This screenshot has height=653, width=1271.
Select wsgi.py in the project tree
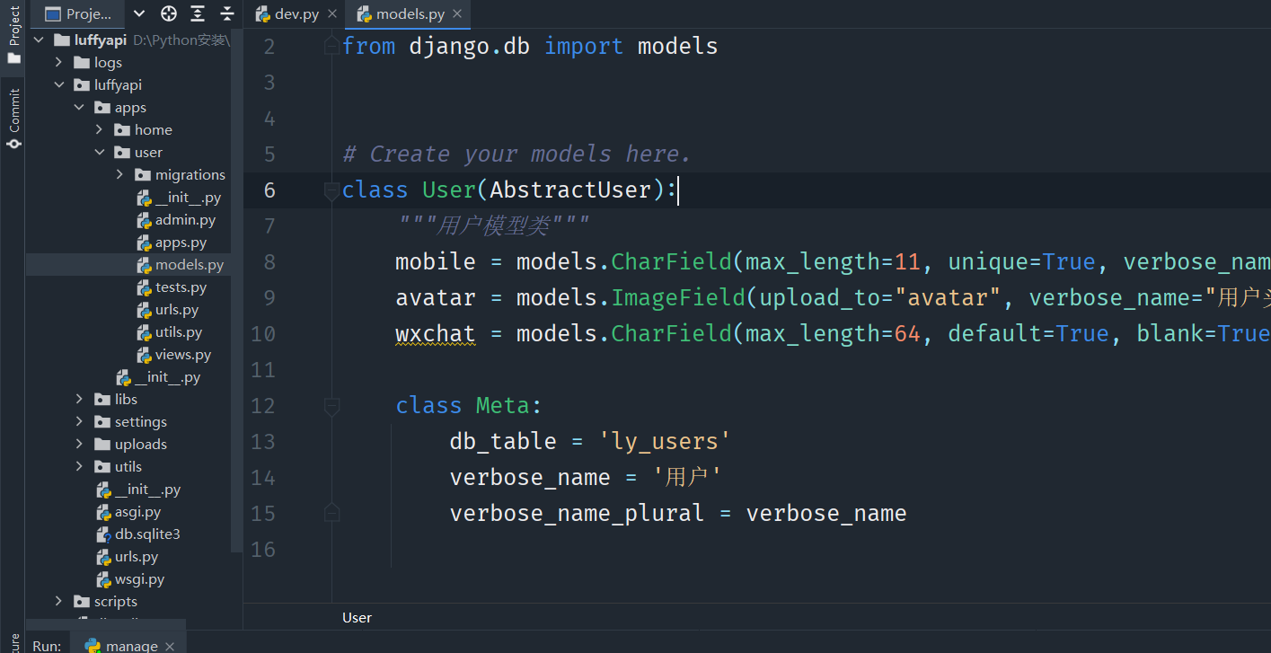(139, 579)
